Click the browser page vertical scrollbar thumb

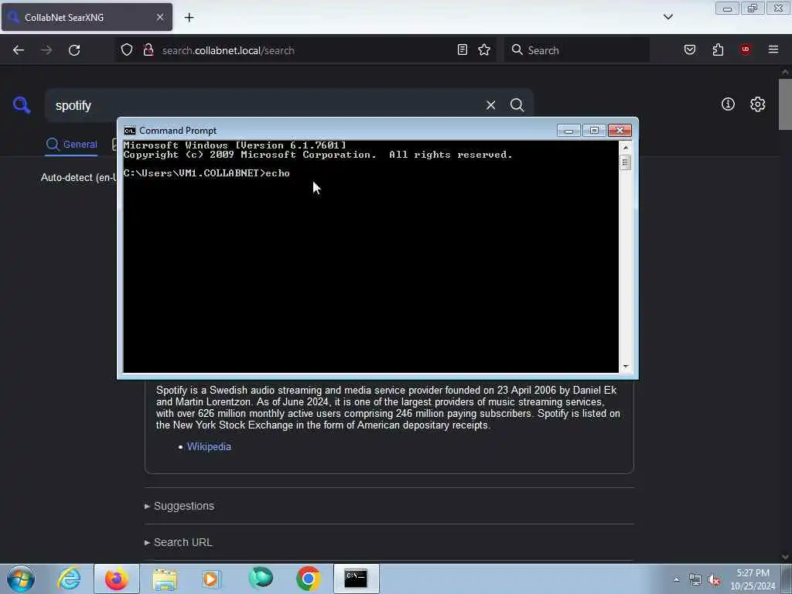(785, 104)
